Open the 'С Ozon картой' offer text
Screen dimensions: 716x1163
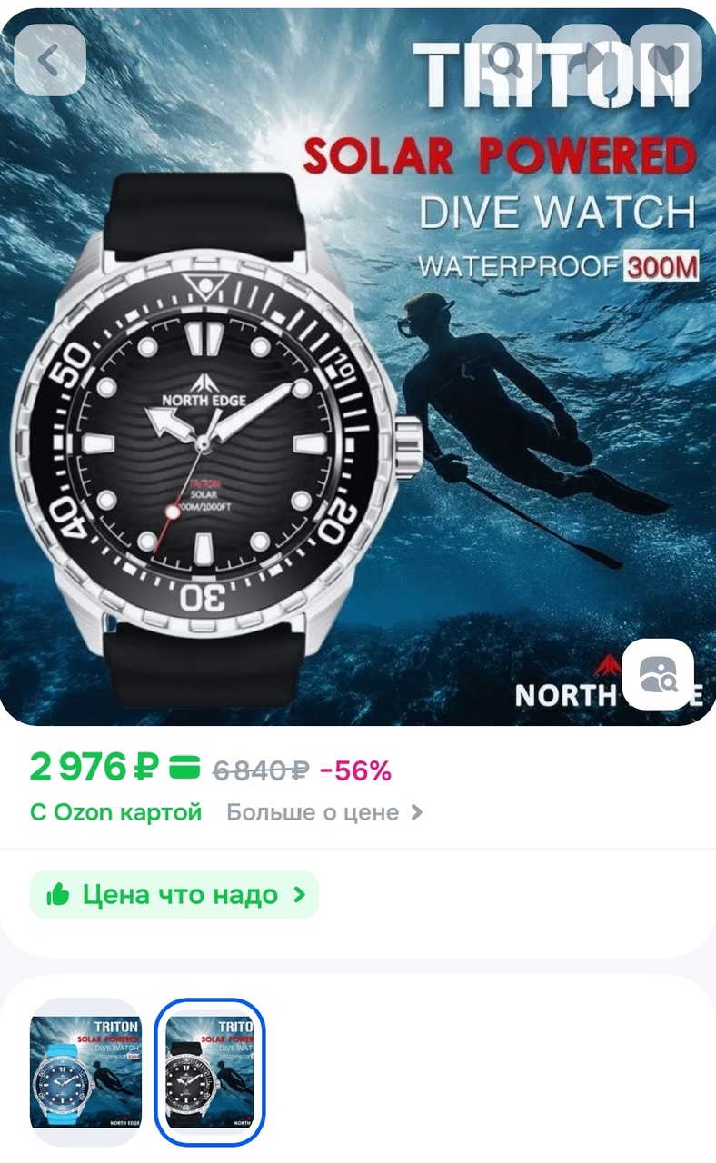pos(116,812)
